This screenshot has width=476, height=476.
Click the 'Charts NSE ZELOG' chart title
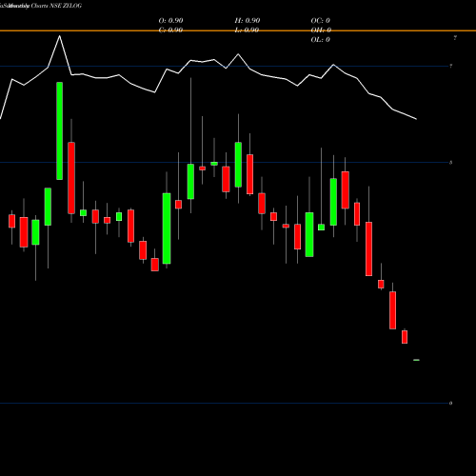click(56, 6)
